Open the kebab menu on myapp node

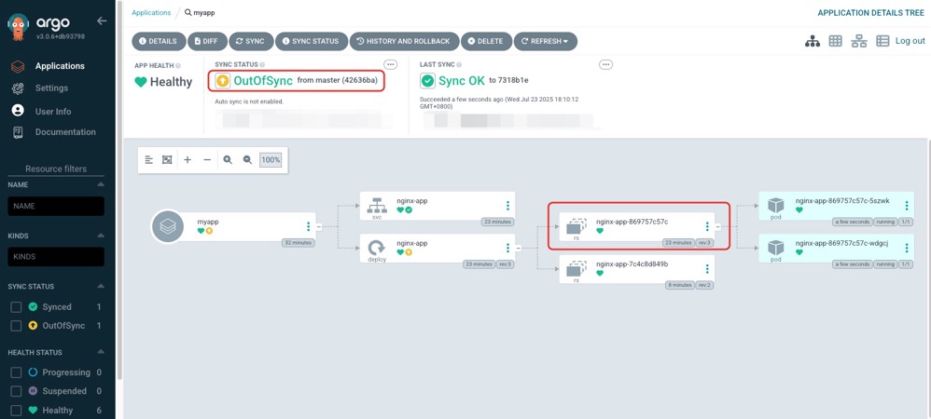pos(309,226)
